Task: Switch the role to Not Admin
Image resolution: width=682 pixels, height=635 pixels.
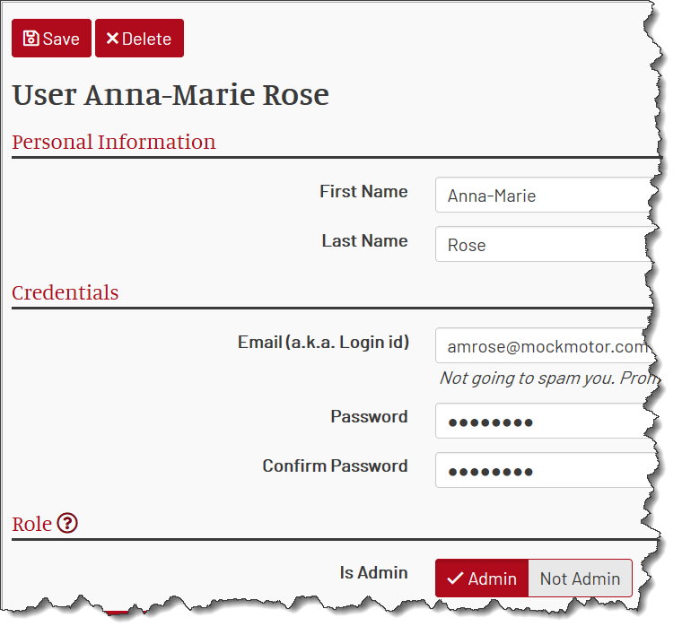Action: pos(581,578)
